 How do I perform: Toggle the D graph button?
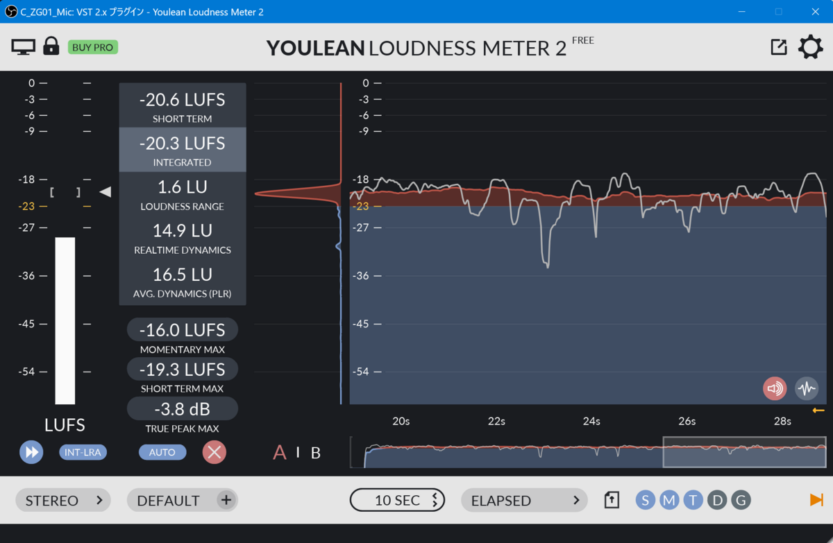click(x=717, y=500)
